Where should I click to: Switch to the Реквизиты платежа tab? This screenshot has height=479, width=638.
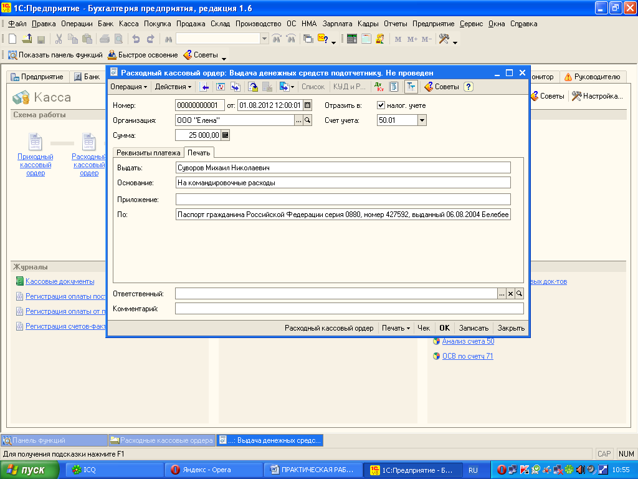(x=148, y=153)
